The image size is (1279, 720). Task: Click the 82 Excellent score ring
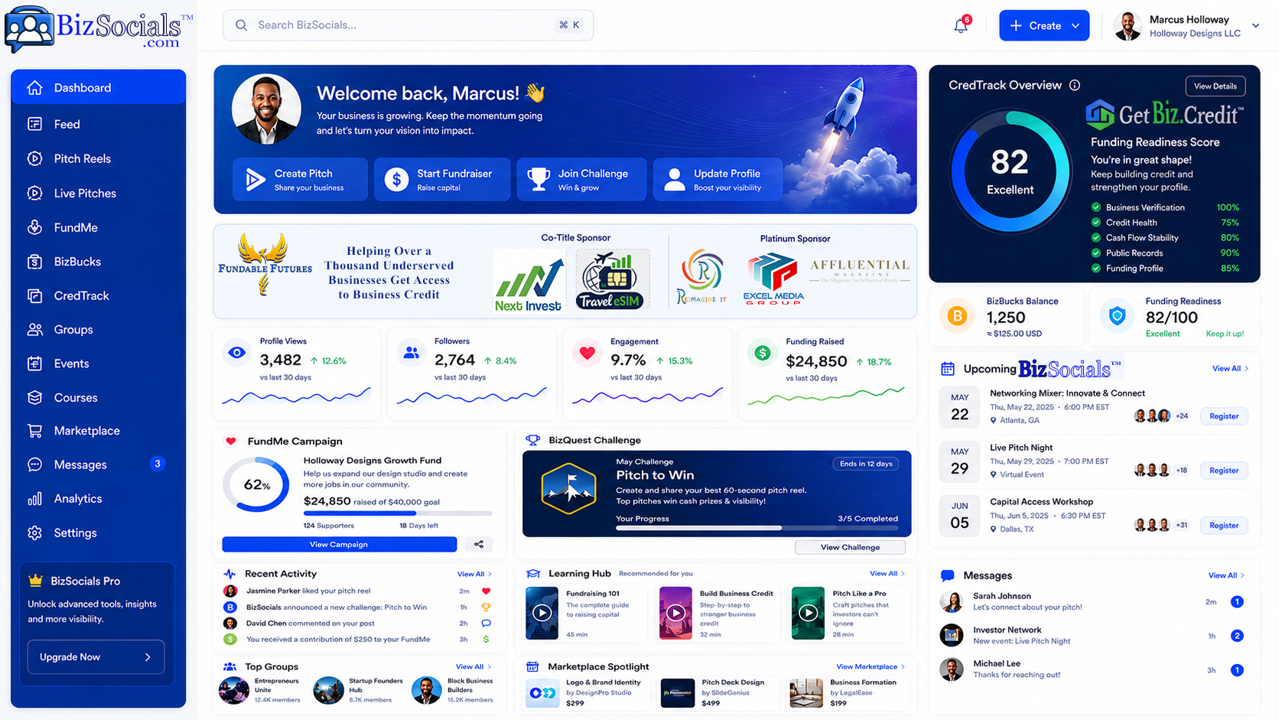point(1009,171)
